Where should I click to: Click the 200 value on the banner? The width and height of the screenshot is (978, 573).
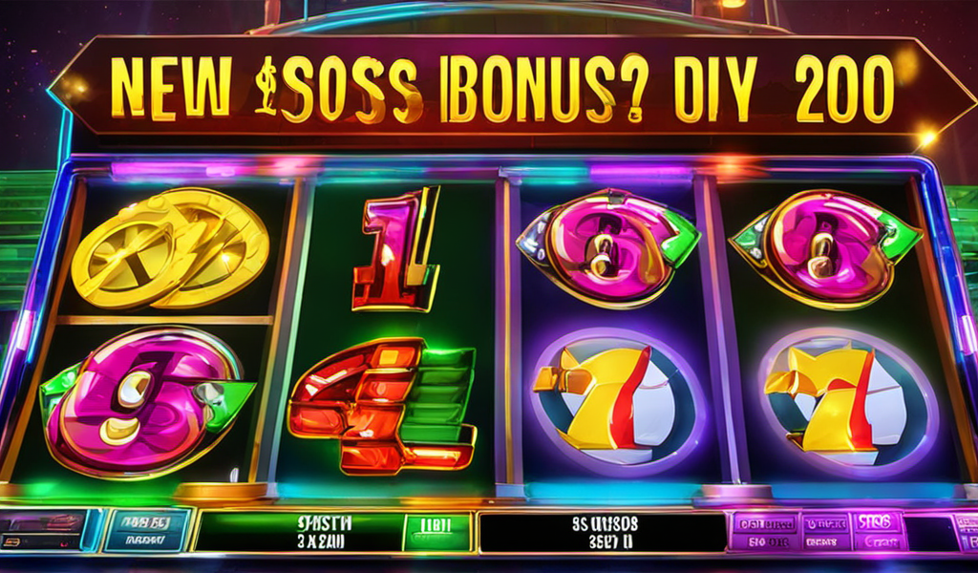(x=845, y=89)
